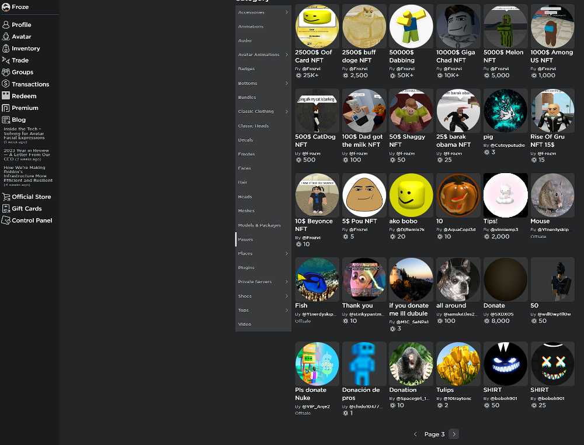Click the Redeem sidebar icon

click(6, 96)
